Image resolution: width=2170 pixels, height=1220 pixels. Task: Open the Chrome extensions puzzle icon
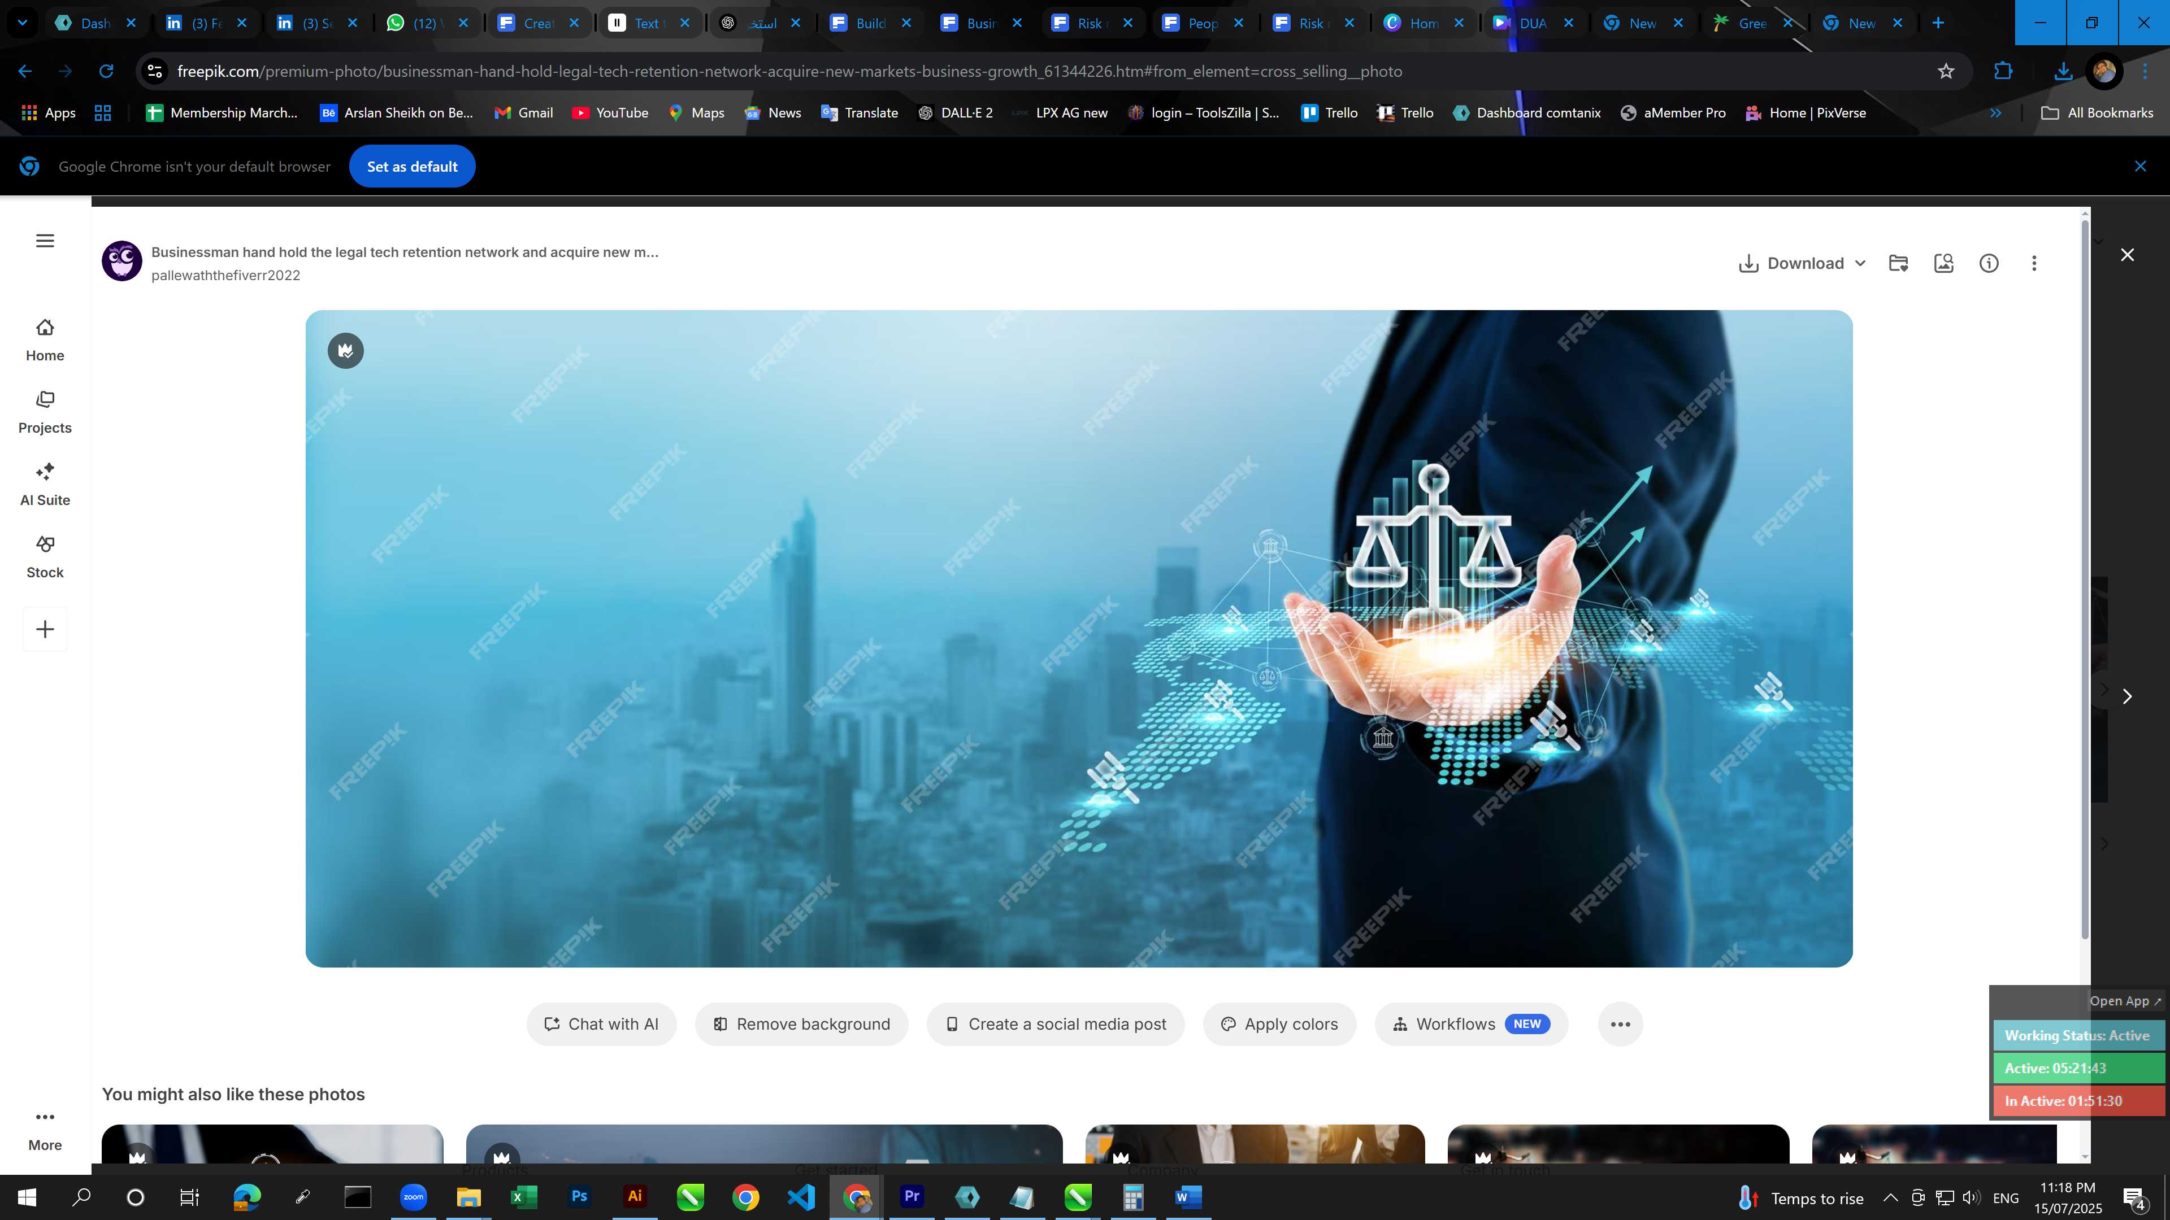[2003, 72]
